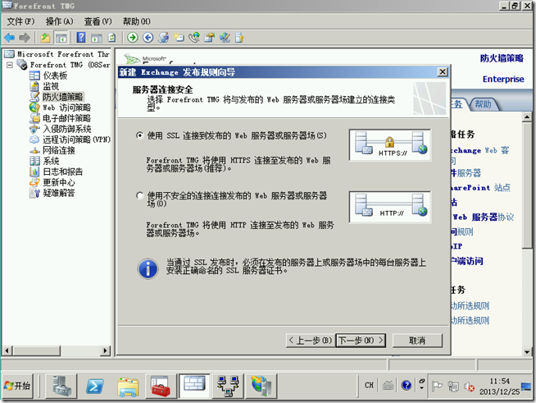Open 更新中心 node

pos(58,182)
